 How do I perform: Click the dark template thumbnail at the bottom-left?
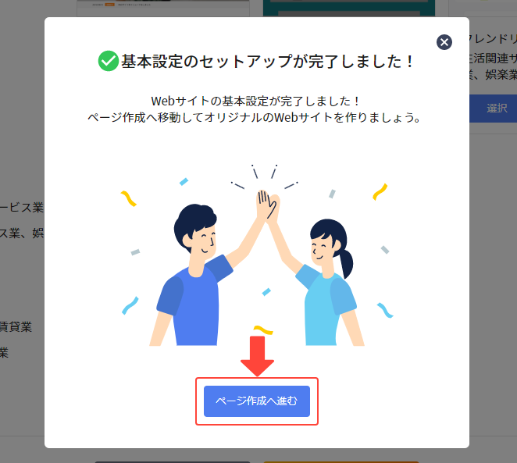pyautogui.click(x=173, y=462)
